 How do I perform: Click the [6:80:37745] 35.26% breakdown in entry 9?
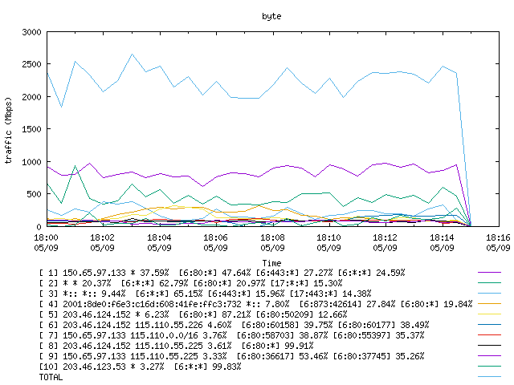point(378,356)
